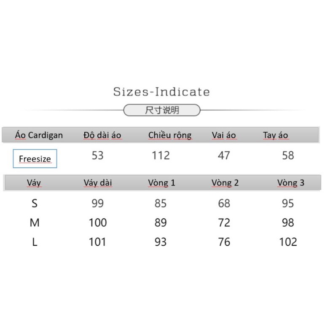
Task: Click the Váy row header
Action: pos(34,183)
